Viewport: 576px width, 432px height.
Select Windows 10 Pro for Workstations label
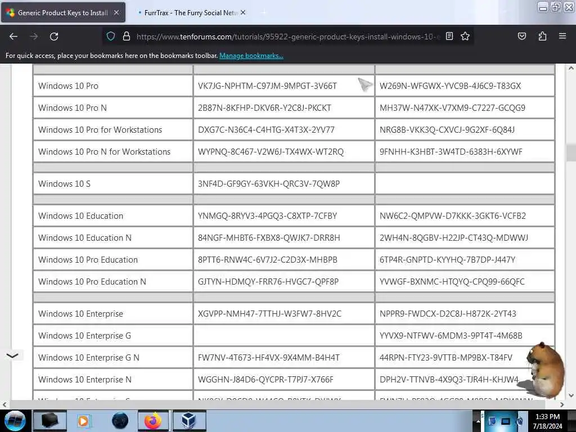pos(100,130)
